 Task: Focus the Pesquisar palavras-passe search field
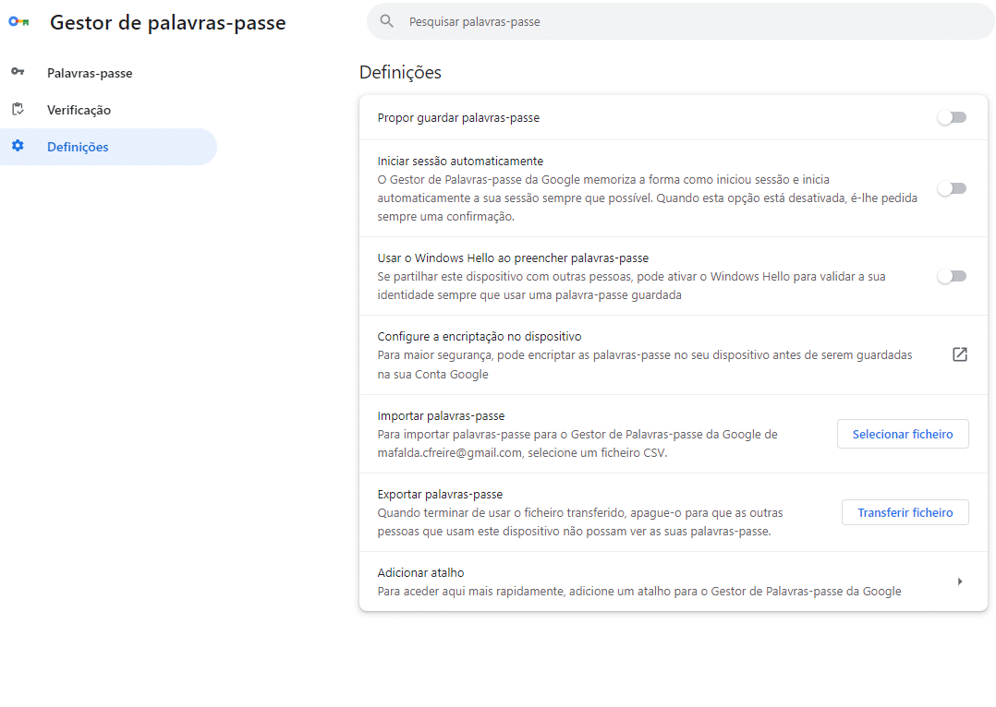(x=680, y=21)
